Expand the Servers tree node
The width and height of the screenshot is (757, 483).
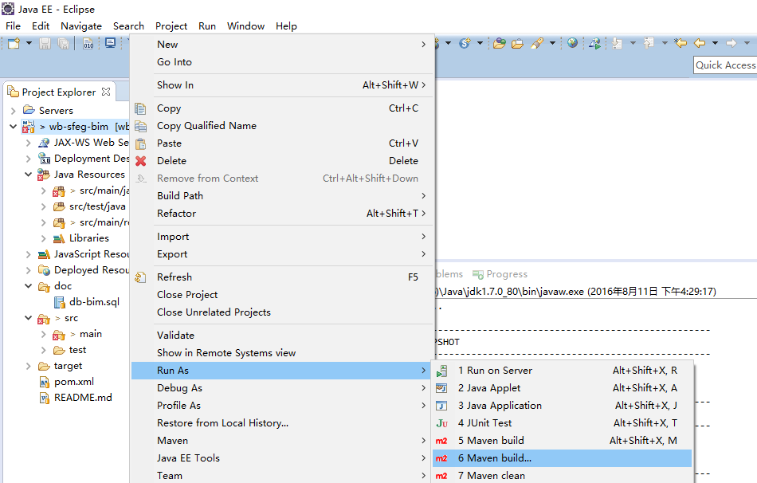click(14, 110)
